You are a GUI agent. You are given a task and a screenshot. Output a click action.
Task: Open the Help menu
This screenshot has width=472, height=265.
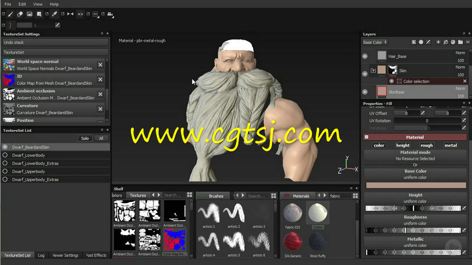click(x=54, y=4)
